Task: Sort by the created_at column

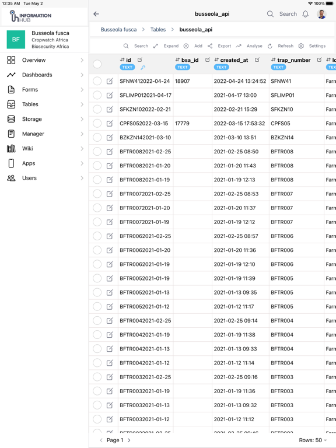Action: click(x=216, y=60)
